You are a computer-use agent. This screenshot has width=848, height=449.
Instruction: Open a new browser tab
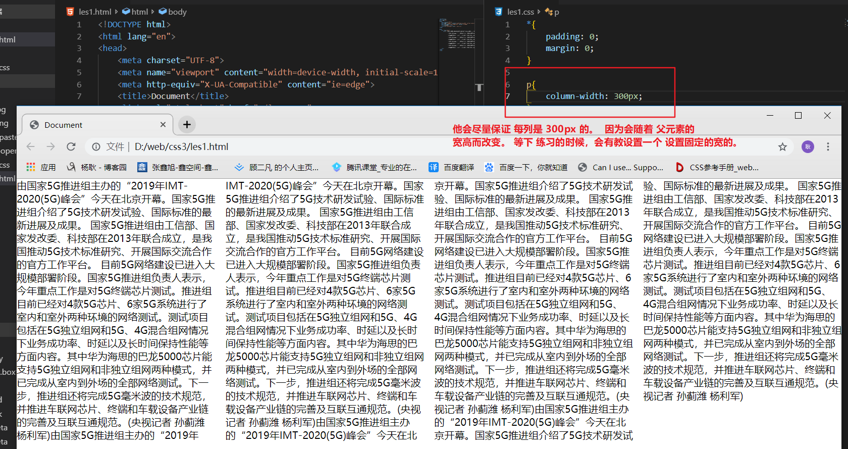point(187,125)
